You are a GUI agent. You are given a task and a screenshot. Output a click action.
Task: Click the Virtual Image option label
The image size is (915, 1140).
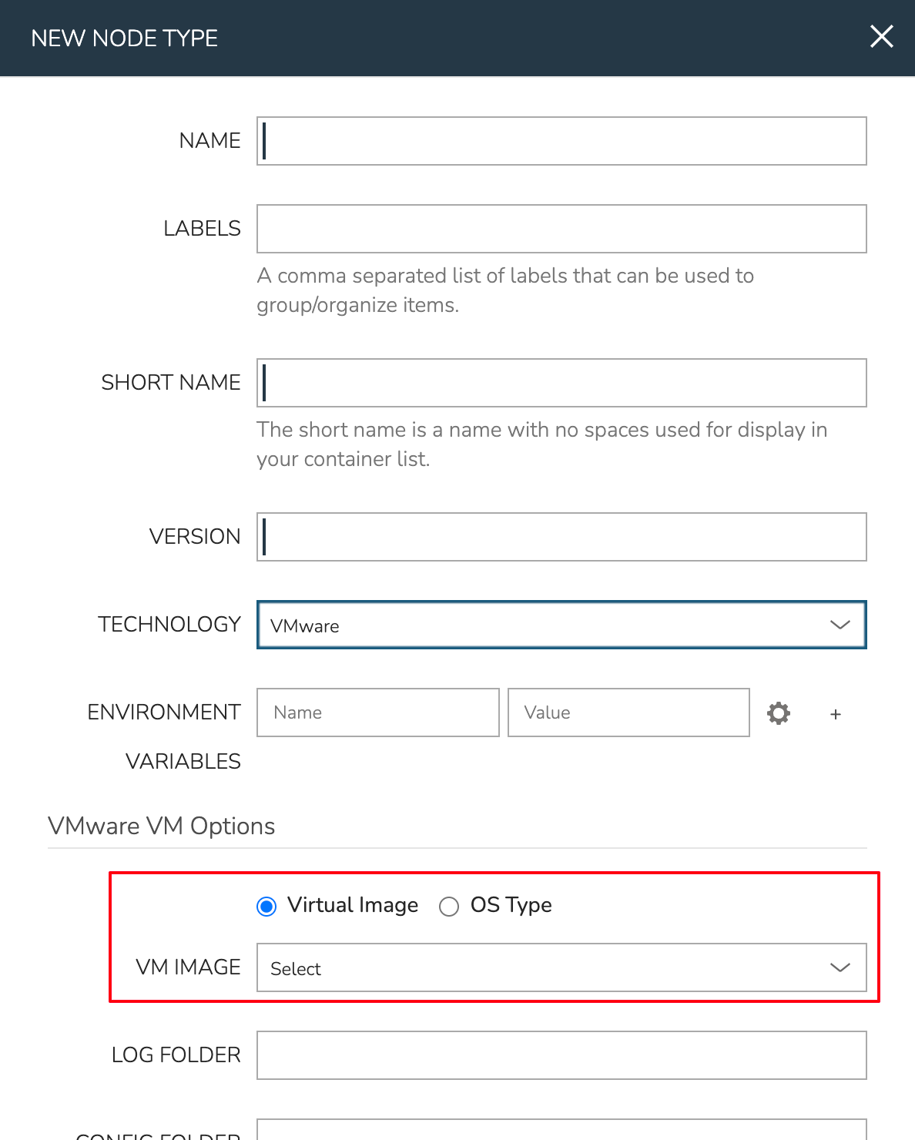(353, 905)
